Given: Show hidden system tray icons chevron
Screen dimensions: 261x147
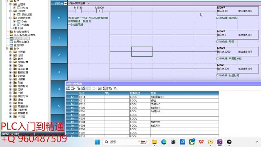Looking at the screenshot, I should [x=257, y=142].
